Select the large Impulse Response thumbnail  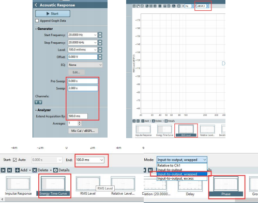click(18, 185)
